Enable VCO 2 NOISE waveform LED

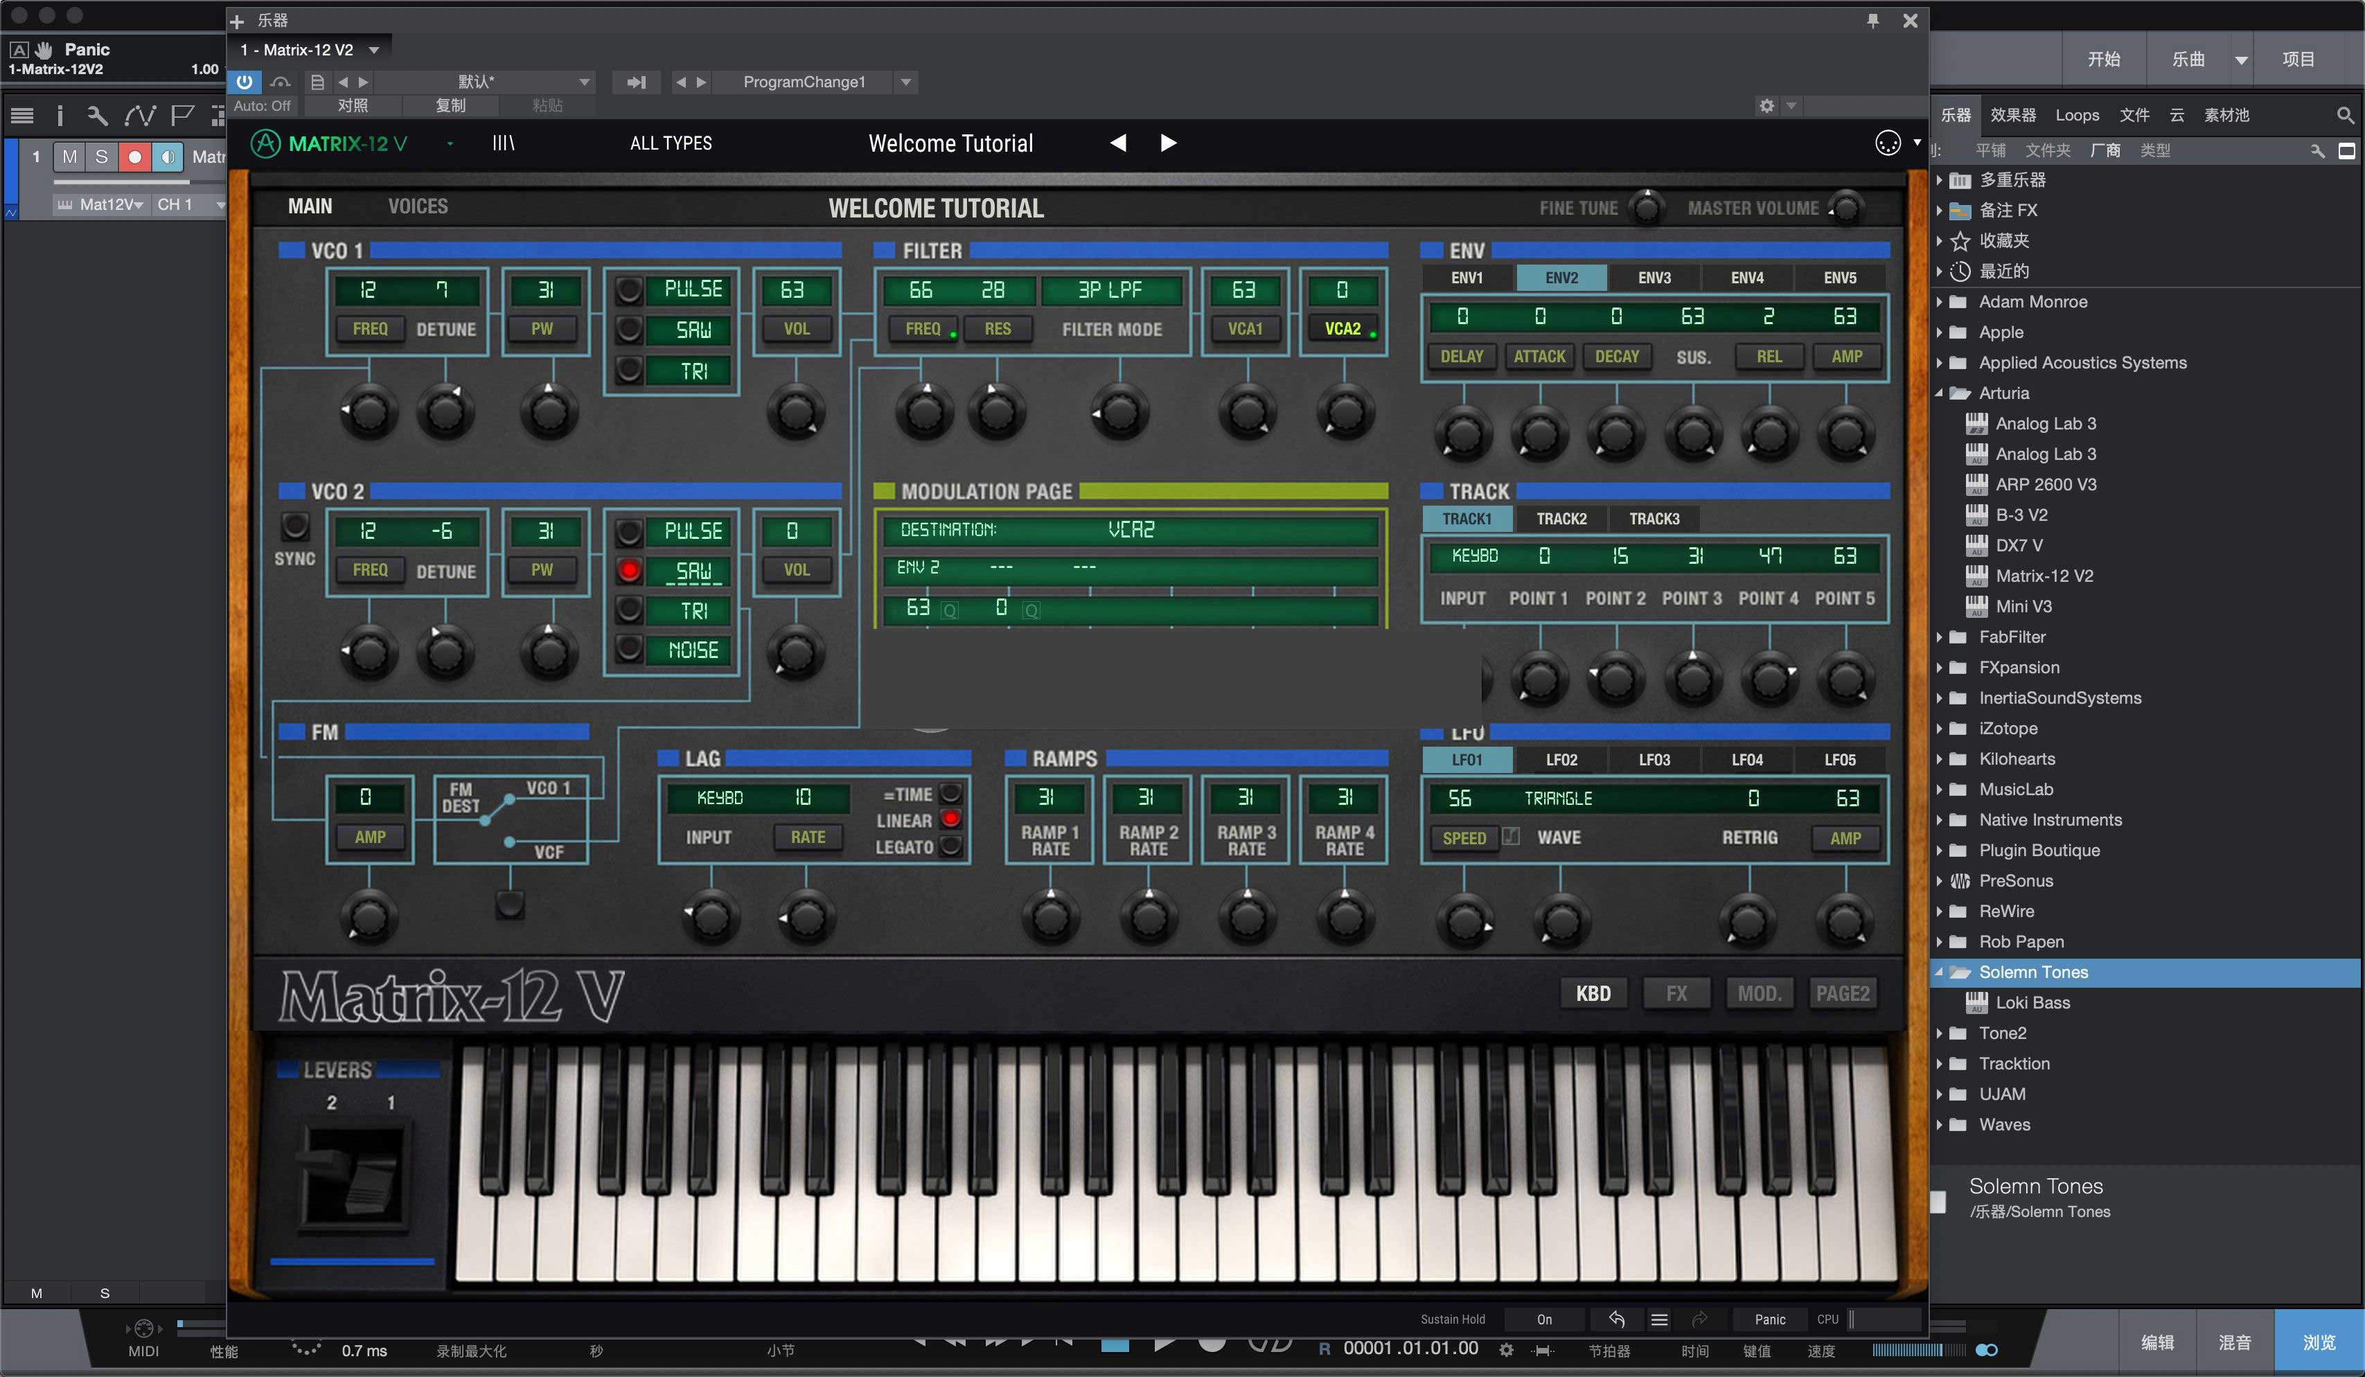[629, 648]
